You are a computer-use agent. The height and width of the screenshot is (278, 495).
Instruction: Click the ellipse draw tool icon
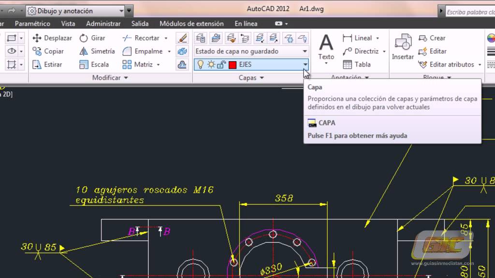pyautogui.click(x=12, y=51)
